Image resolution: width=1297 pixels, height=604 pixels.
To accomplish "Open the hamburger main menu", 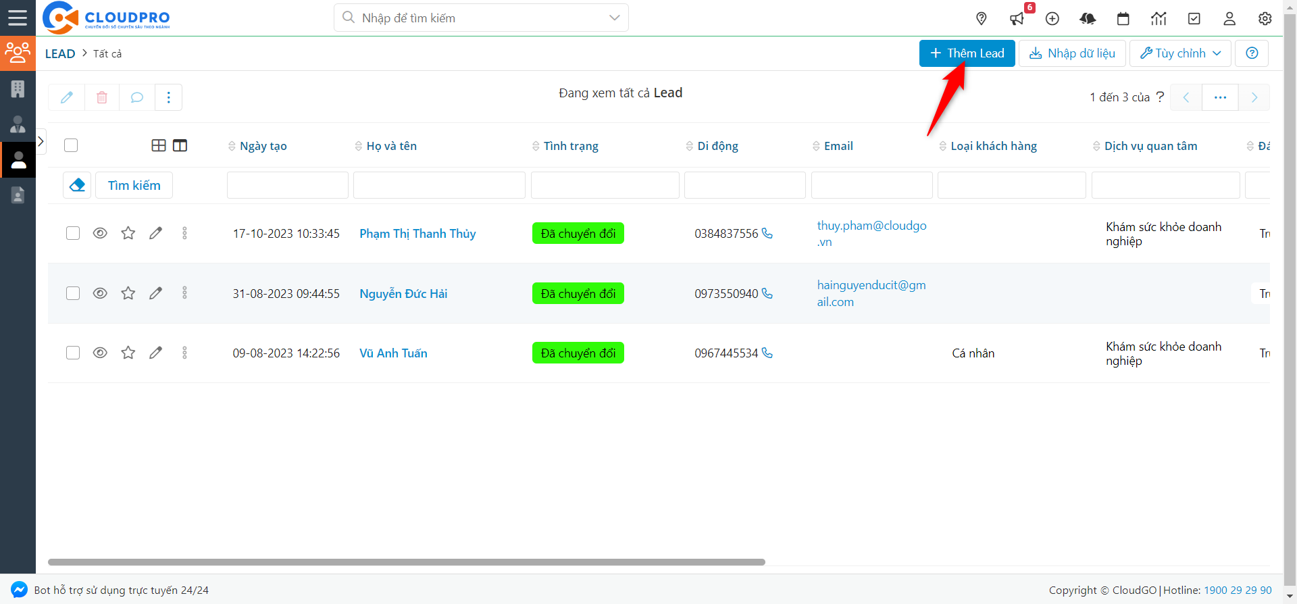I will [18, 18].
